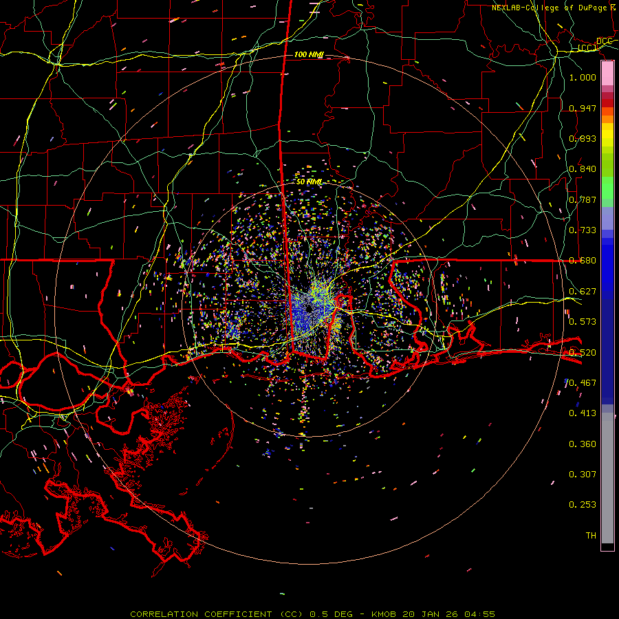Click the 0.520 legend value
Image resolution: width=619 pixels, height=619 pixels.
pyautogui.click(x=583, y=353)
